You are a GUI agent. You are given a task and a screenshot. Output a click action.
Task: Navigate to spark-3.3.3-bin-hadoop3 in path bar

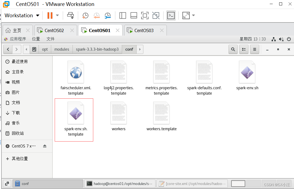coord(97,49)
